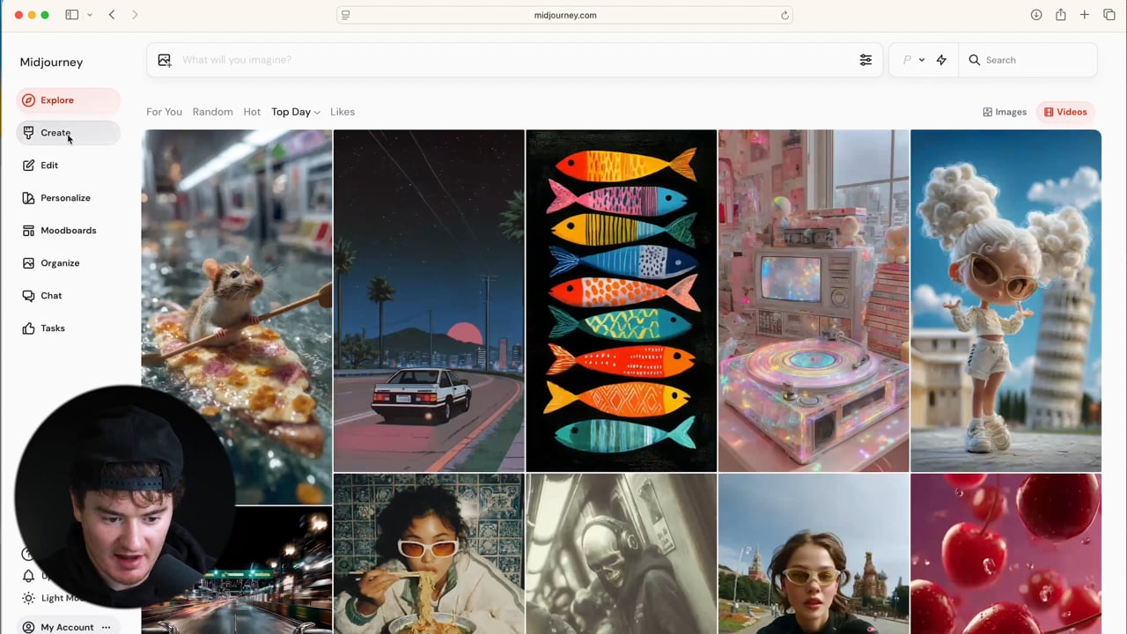The height and width of the screenshot is (634, 1127).
Task: Open My Account
Action: point(67,627)
